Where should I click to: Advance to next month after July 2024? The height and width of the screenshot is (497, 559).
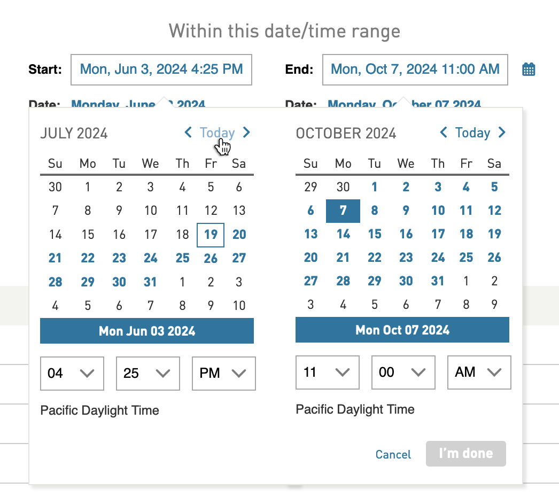point(246,133)
